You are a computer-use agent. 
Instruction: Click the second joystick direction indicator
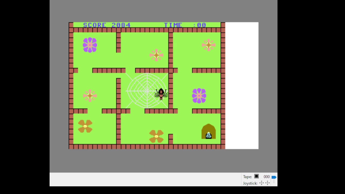pos(267,183)
